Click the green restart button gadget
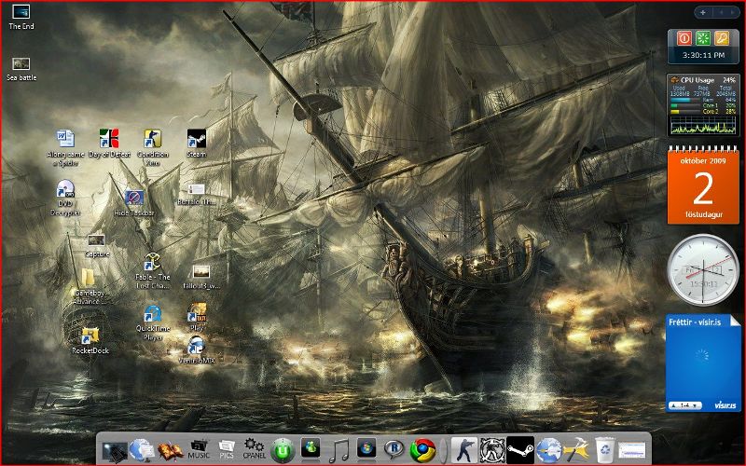The image size is (746, 466). [x=703, y=38]
